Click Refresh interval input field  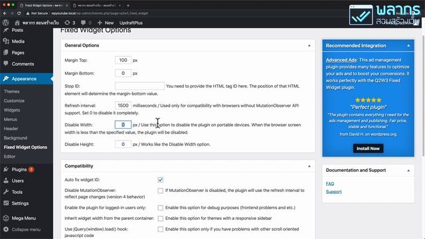tap(123, 106)
